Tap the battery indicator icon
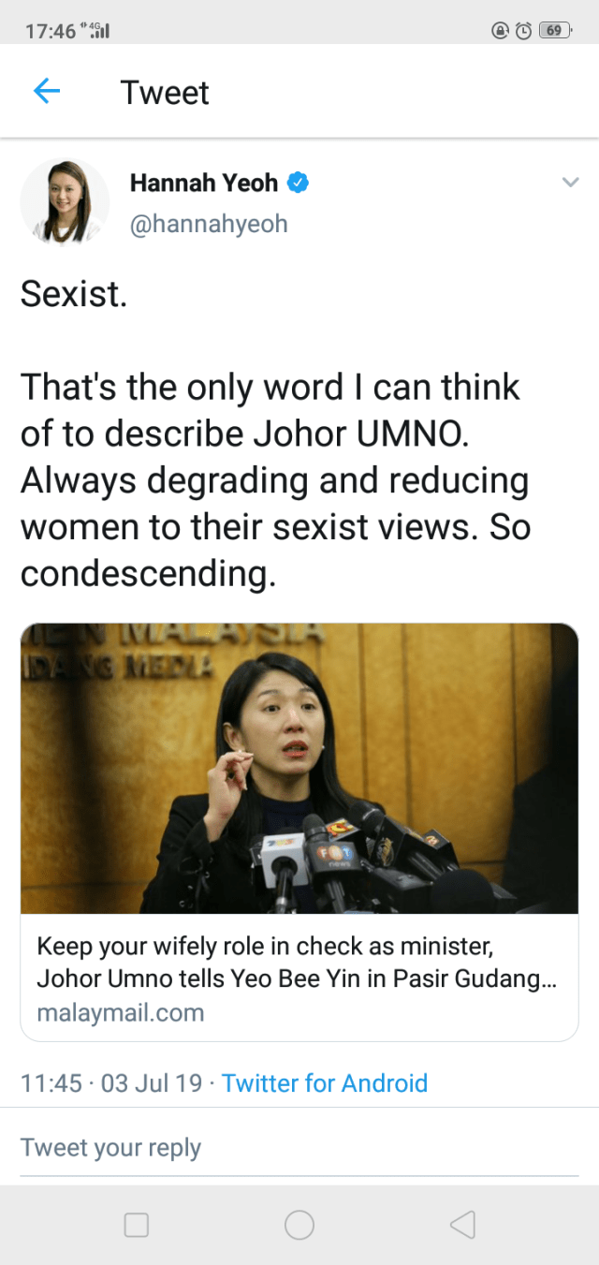Screen dimensions: 599x1265 [555, 30]
